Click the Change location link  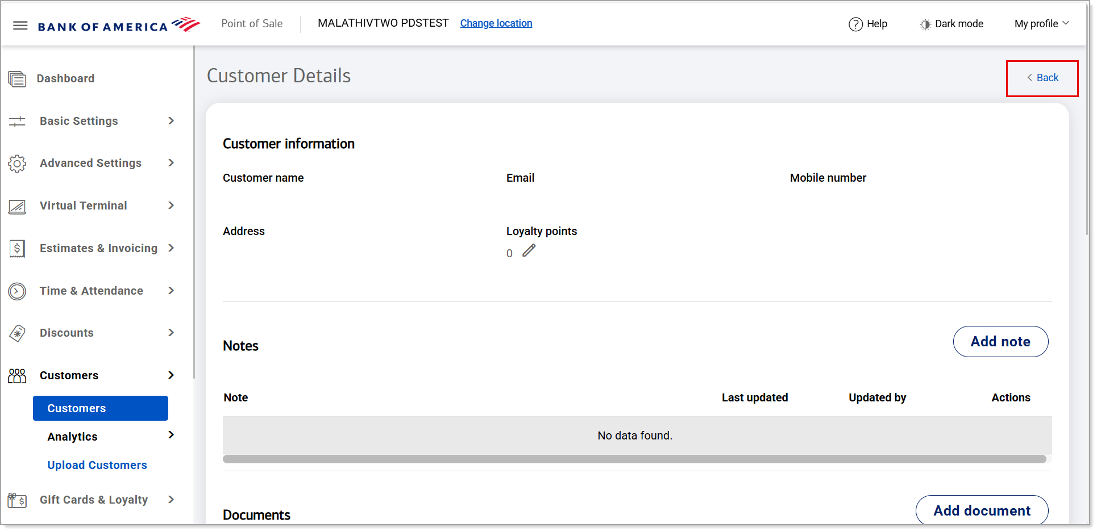click(x=496, y=23)
